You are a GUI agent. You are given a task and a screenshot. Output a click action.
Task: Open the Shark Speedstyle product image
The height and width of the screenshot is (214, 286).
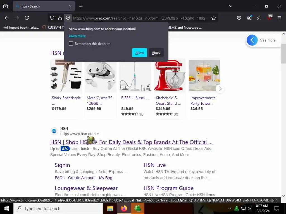pyautogui.click(x=66, y=76)
